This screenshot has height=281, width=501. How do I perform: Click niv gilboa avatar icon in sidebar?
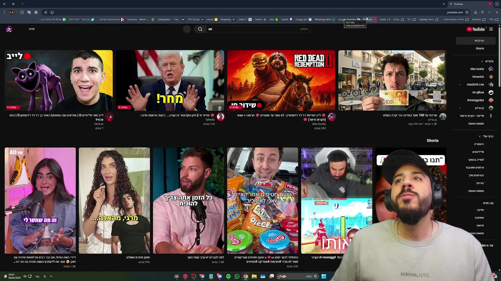pos(491,92)
